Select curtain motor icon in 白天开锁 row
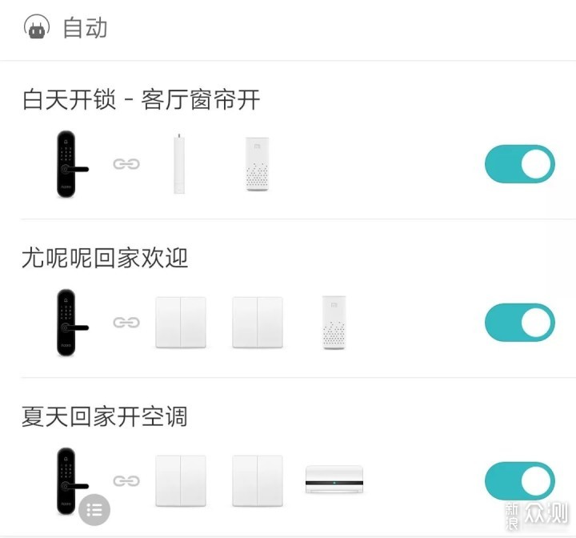This screenshot has width=576, height=538. pos(179,164)
